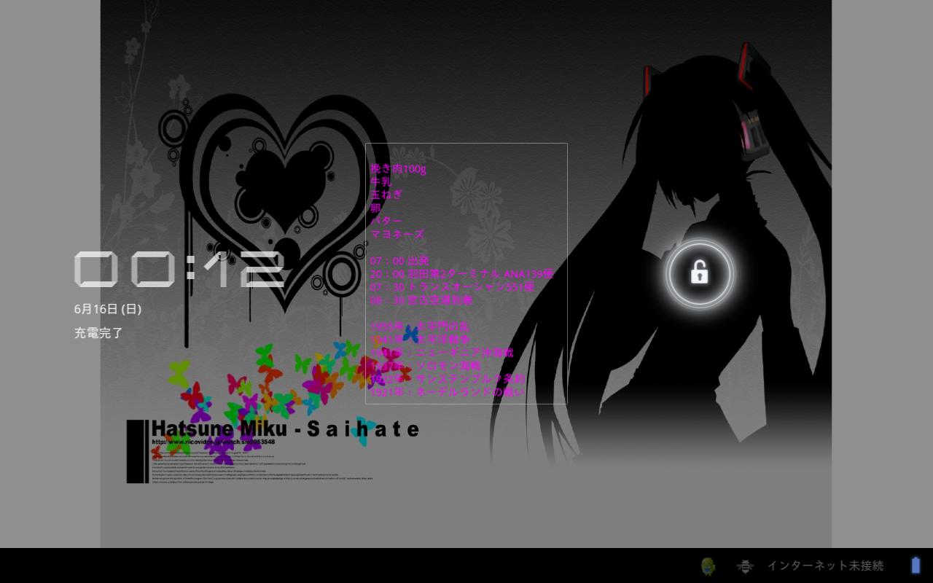This screenshot has height=583, width=933.
Task: Tap the date 6月16日 (日)
Action: coord(108,309)
